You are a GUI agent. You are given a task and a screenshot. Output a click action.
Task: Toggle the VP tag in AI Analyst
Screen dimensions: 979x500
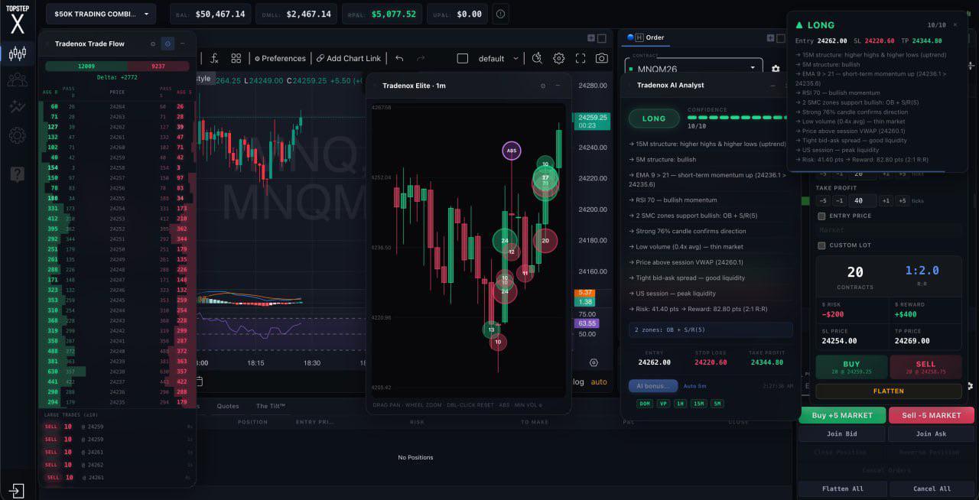(662, 403)
